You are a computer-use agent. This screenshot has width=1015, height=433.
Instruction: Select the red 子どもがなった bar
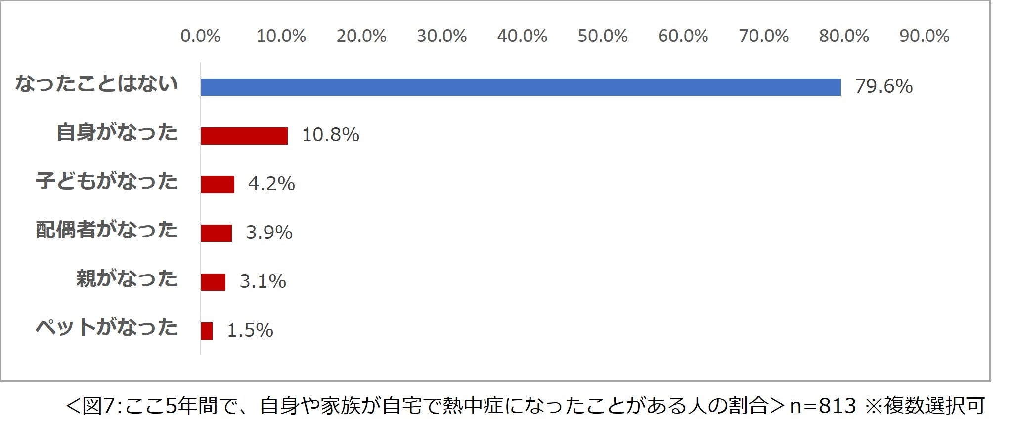(218, 184)
